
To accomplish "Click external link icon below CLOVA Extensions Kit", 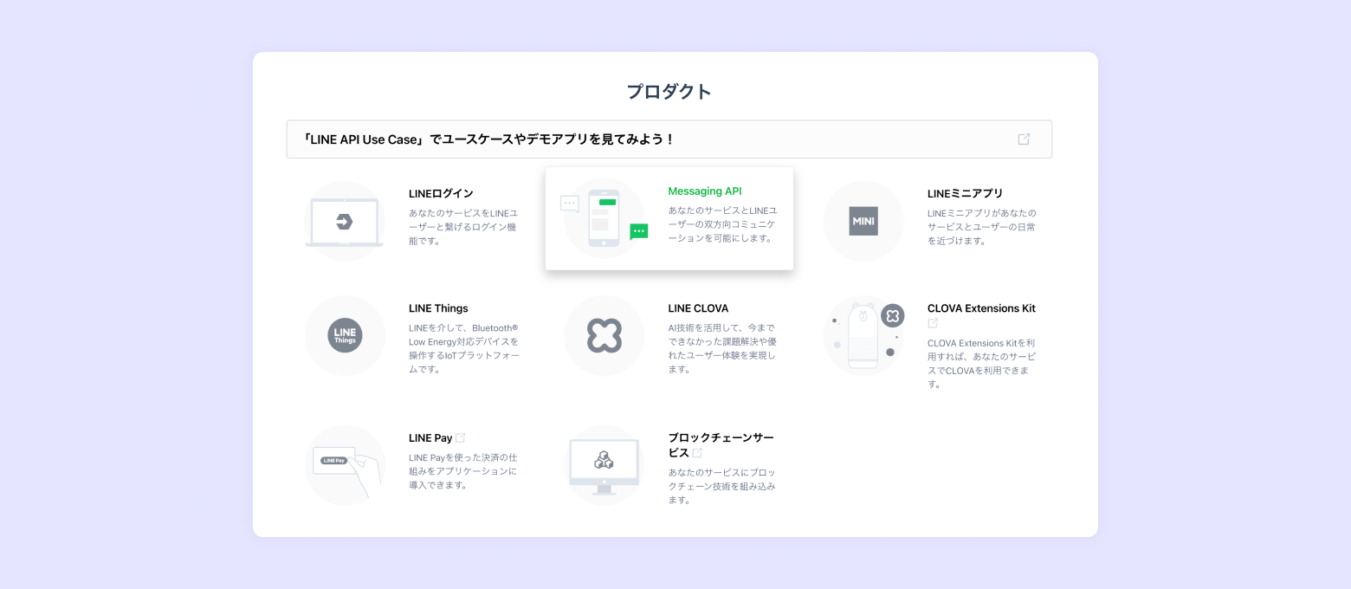I will pos(933,323).
